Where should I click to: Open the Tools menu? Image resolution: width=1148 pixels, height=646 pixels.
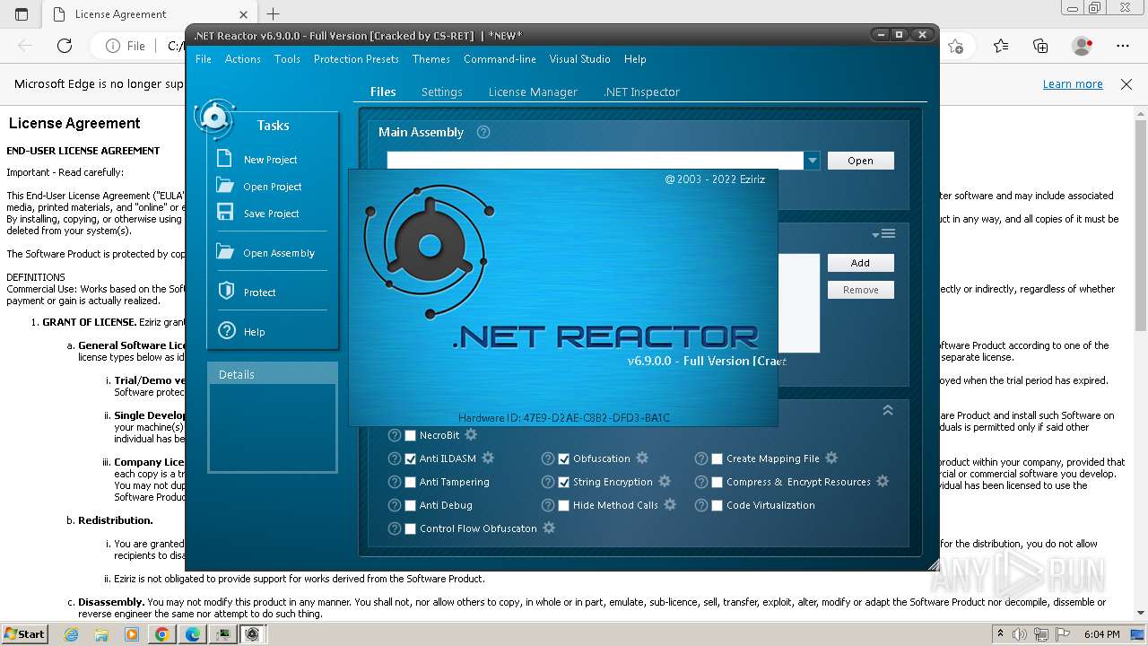287,59
